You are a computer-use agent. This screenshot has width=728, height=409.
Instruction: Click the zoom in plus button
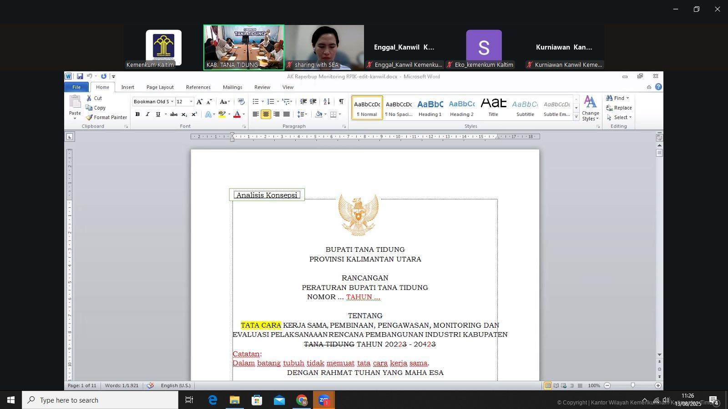658,385
